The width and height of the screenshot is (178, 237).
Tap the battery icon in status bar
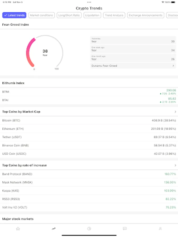click(173, 2)
